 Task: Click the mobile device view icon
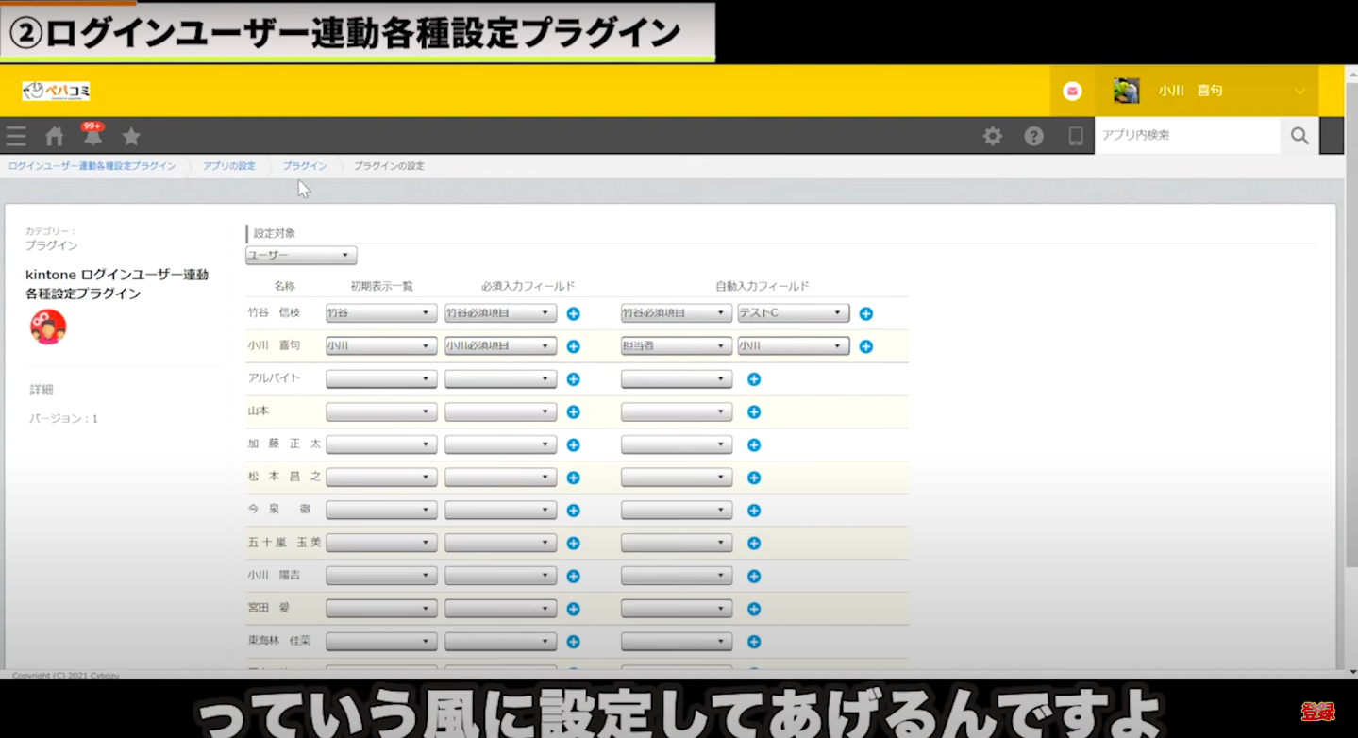click(x=1076, y=136)
